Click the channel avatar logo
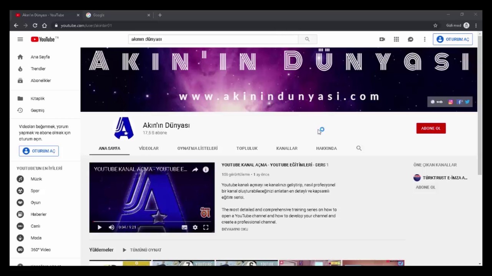 [x=124, y=128]
